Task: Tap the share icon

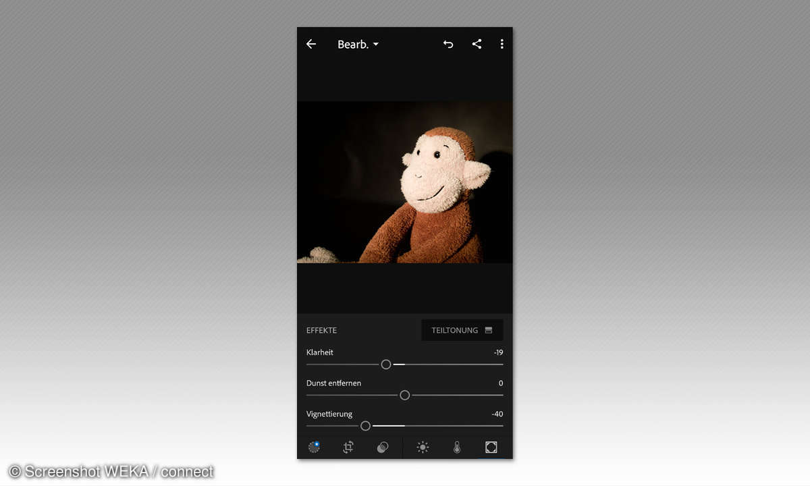Action: coord(477,44)
